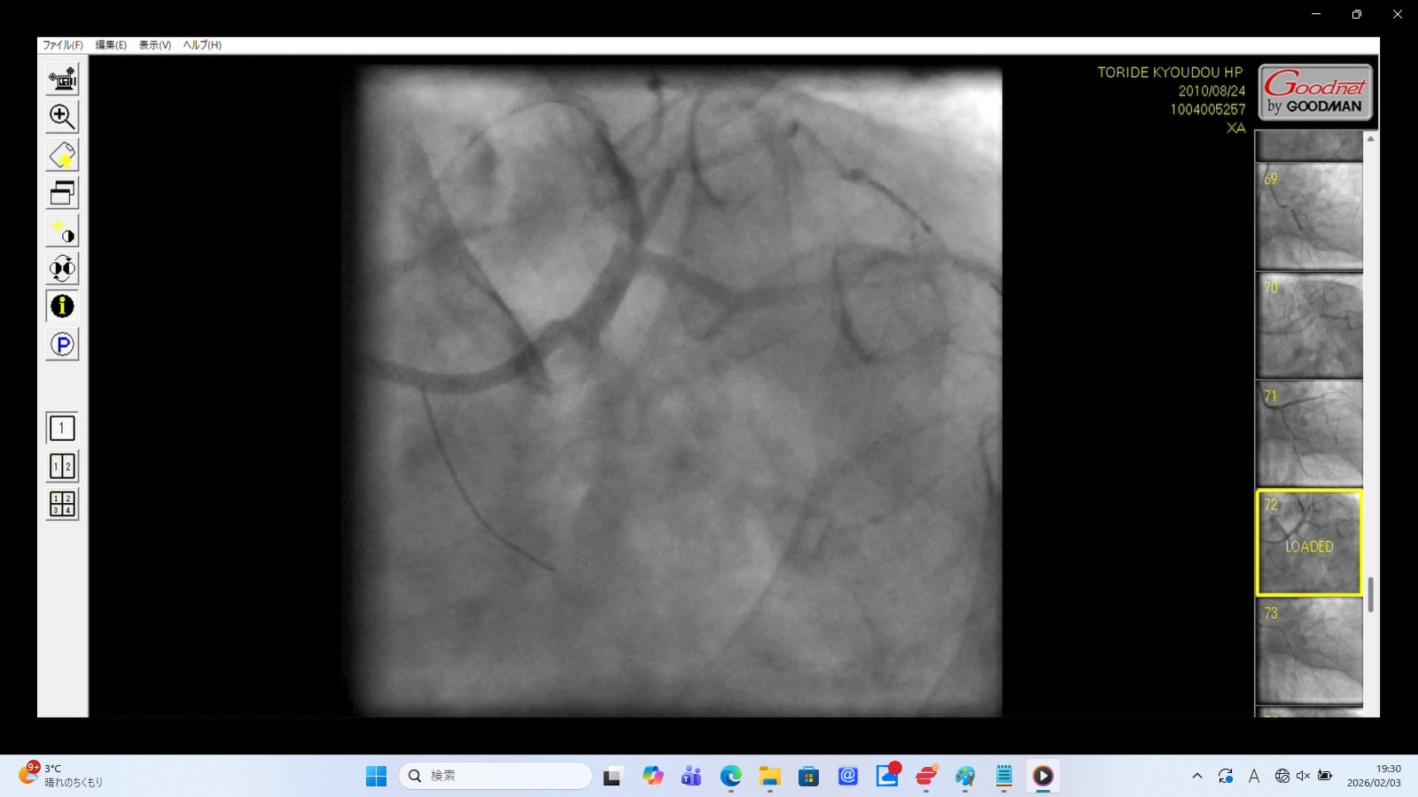Image resolution: width=1418 pixels, height=797 pixels.
Task: Open the 編集(E) menu
Action: pos(111,45)
